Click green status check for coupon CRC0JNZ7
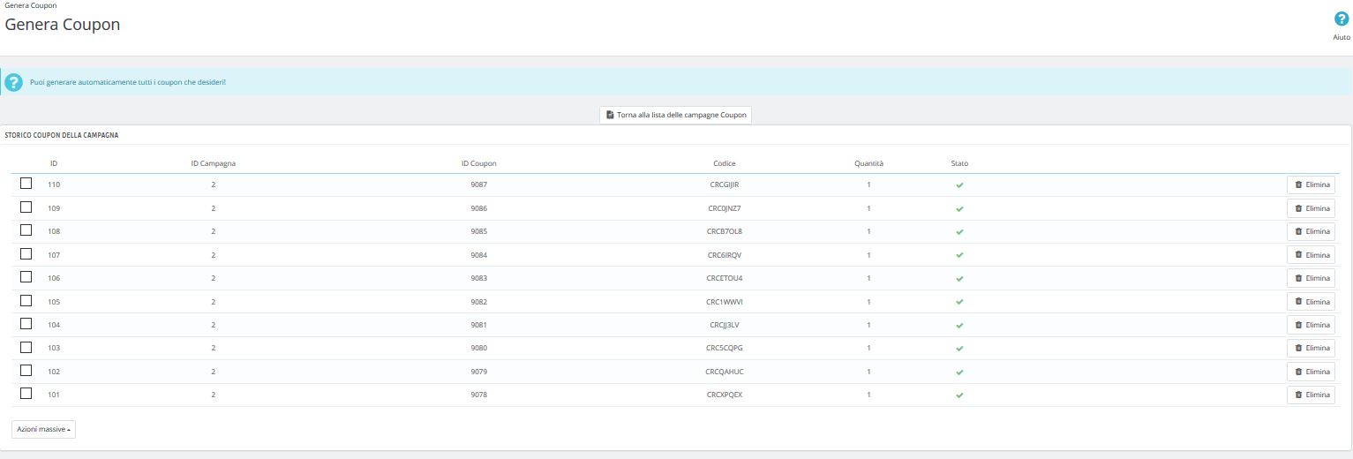 (x=959, y=208)
